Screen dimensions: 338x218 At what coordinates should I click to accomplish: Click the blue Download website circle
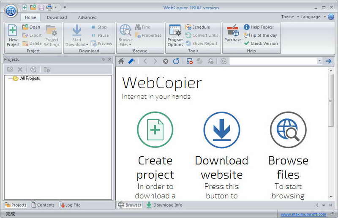pos(221,130)
